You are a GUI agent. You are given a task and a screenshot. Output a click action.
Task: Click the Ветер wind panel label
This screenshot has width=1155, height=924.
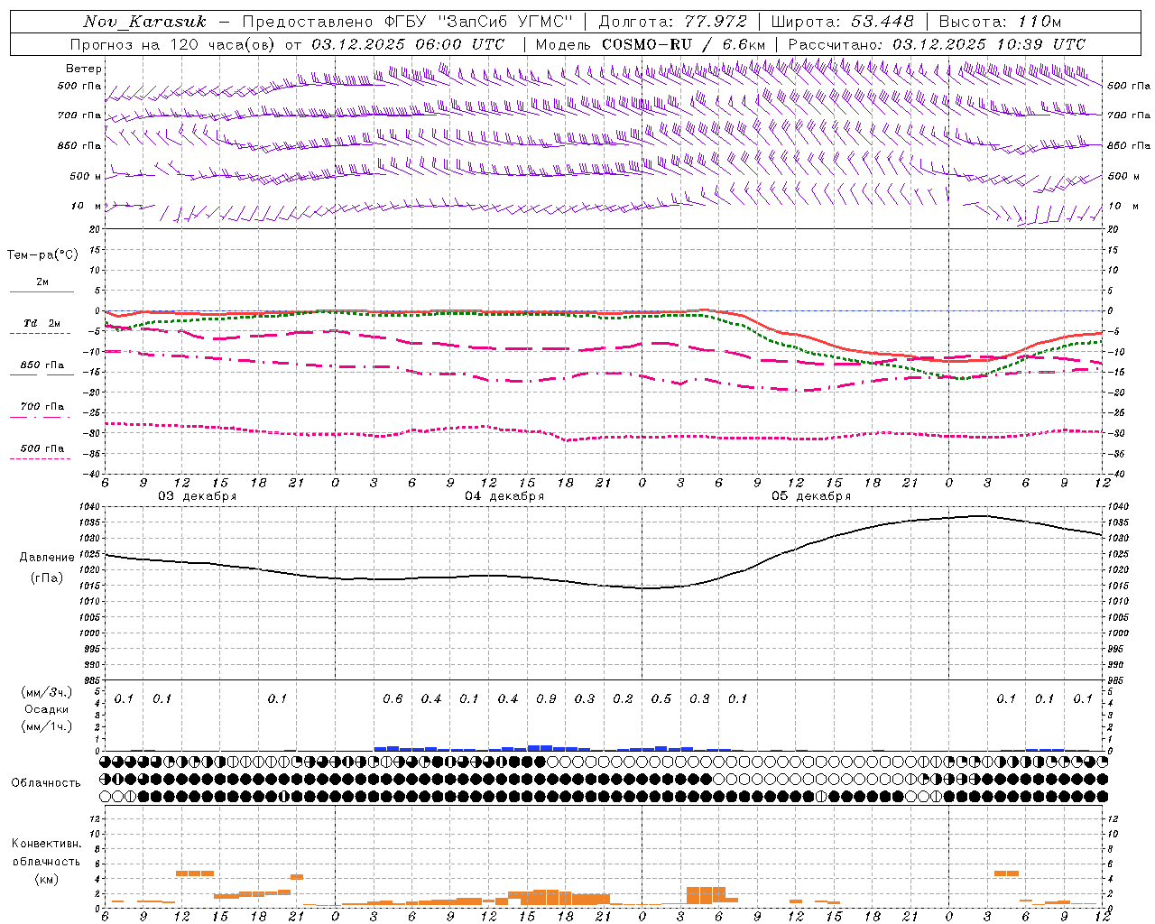click(x=84, y=69)
